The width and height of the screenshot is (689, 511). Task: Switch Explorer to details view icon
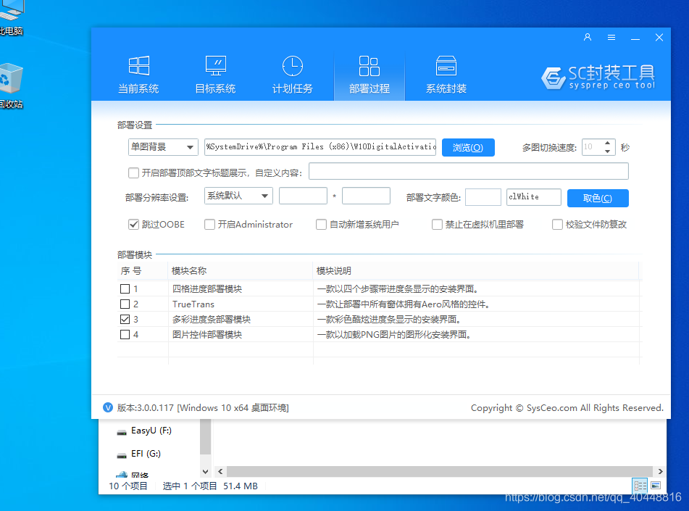click(640, 486)
